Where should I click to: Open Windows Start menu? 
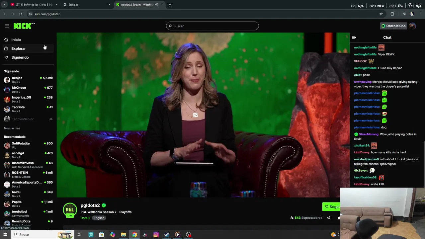coord(5,235)
